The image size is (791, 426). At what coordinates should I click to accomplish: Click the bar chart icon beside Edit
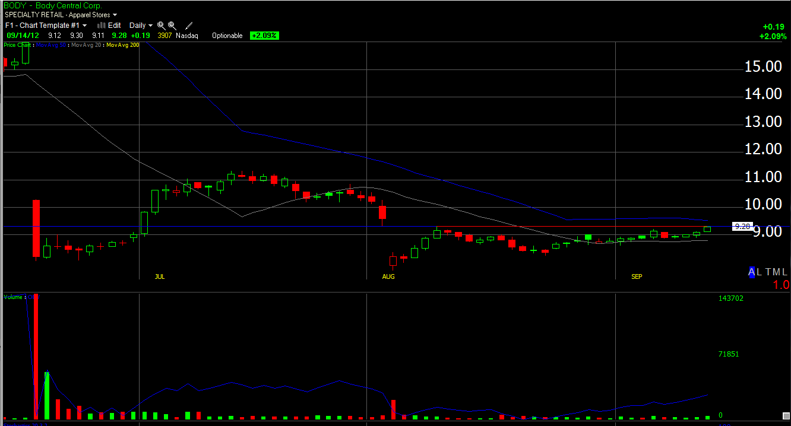coord(101,26)
